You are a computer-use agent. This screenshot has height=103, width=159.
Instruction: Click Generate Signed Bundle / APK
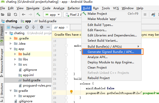pyautogui.click(x=111, y=52)
